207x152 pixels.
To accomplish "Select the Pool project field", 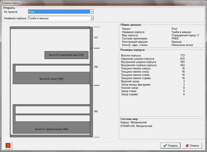I will pyautogui.click(x=59, y=12).
